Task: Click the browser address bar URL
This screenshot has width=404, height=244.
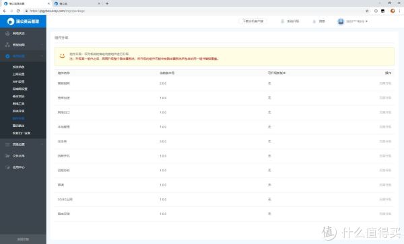Action: pos(57,11)
